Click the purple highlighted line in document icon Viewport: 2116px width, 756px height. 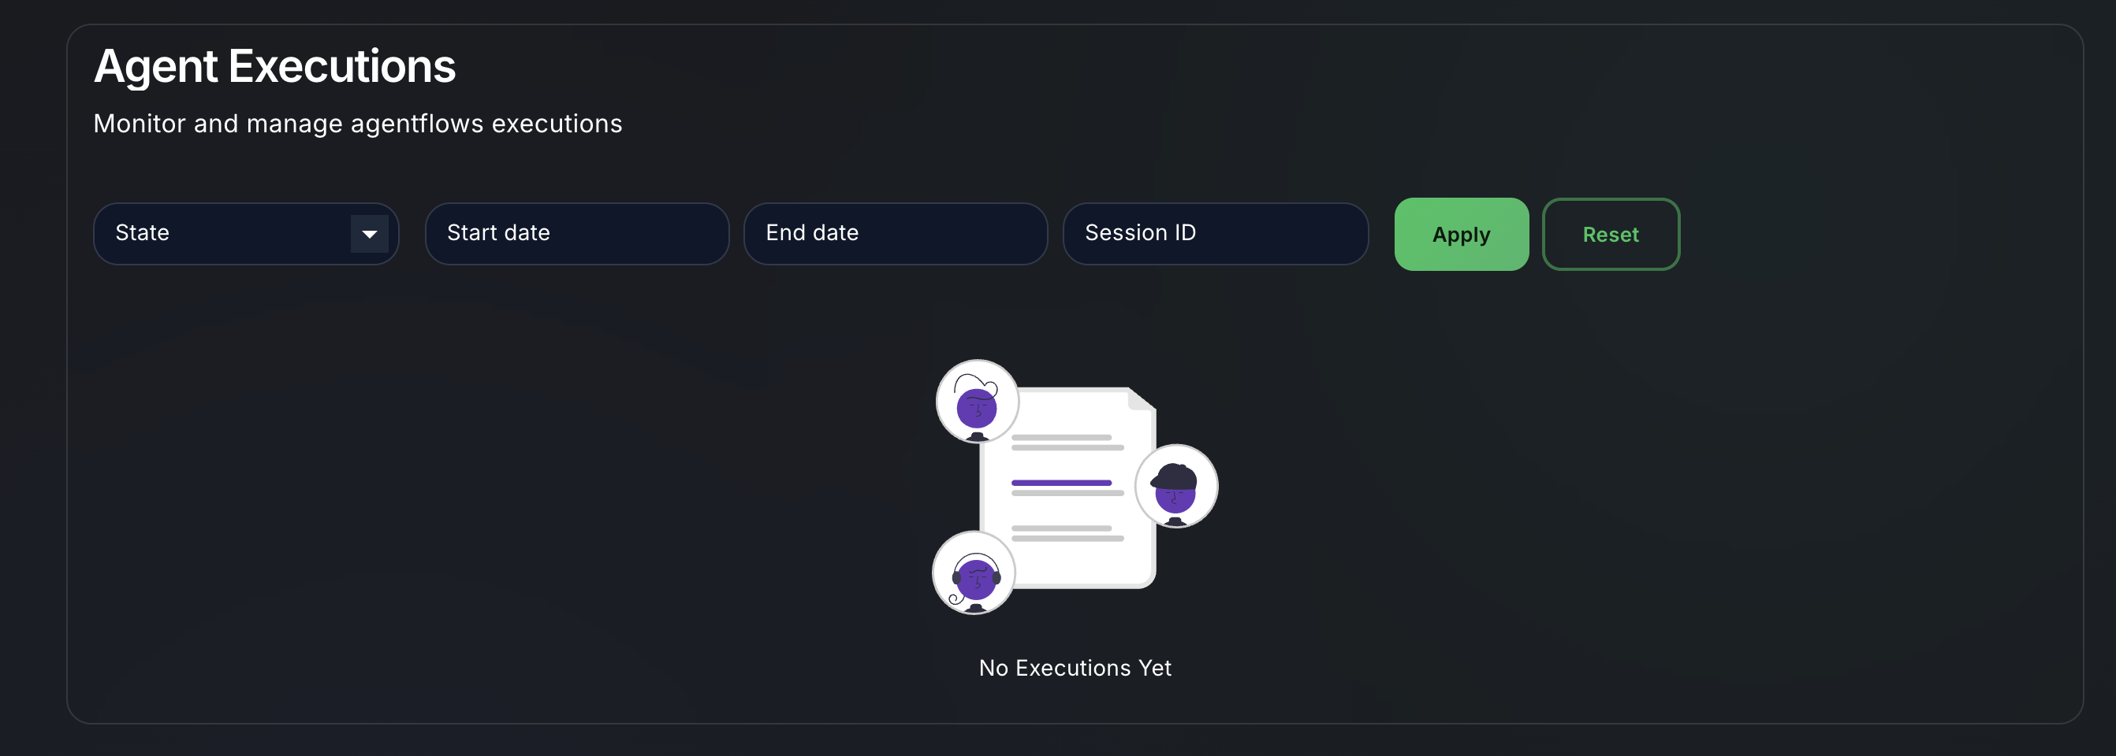click(1062, 484)
